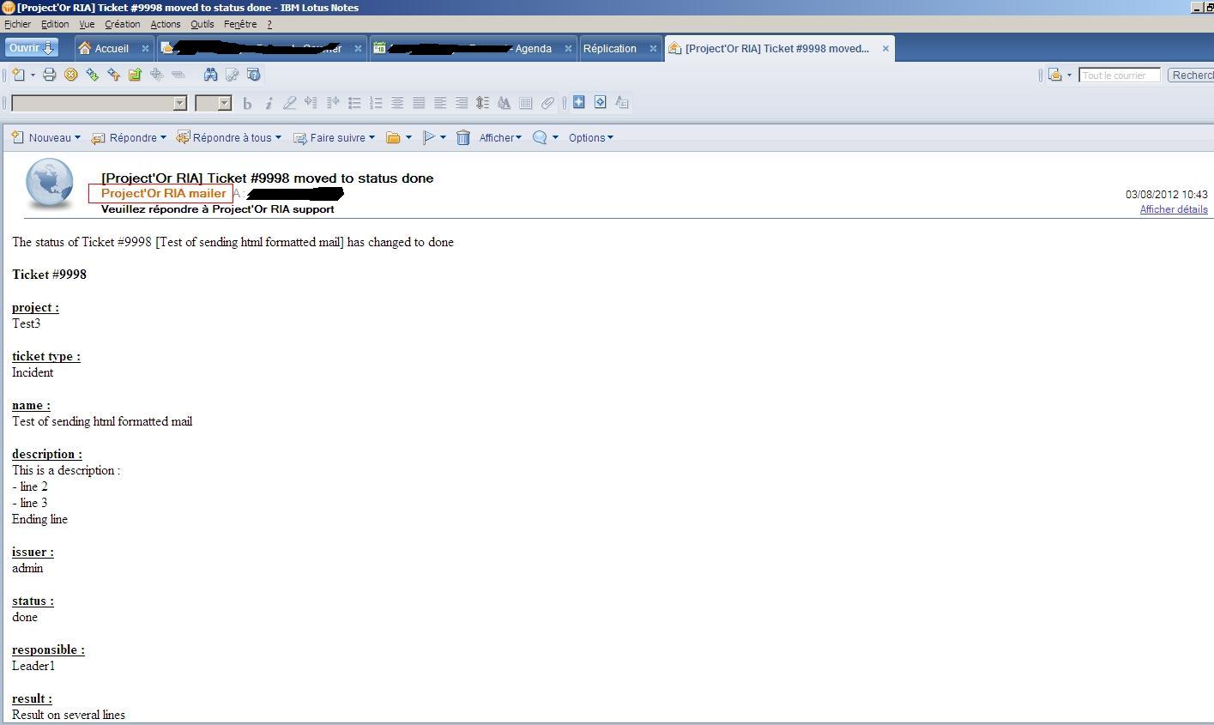
Task: Open the Actions menu
Action: [x=166, y=24]
